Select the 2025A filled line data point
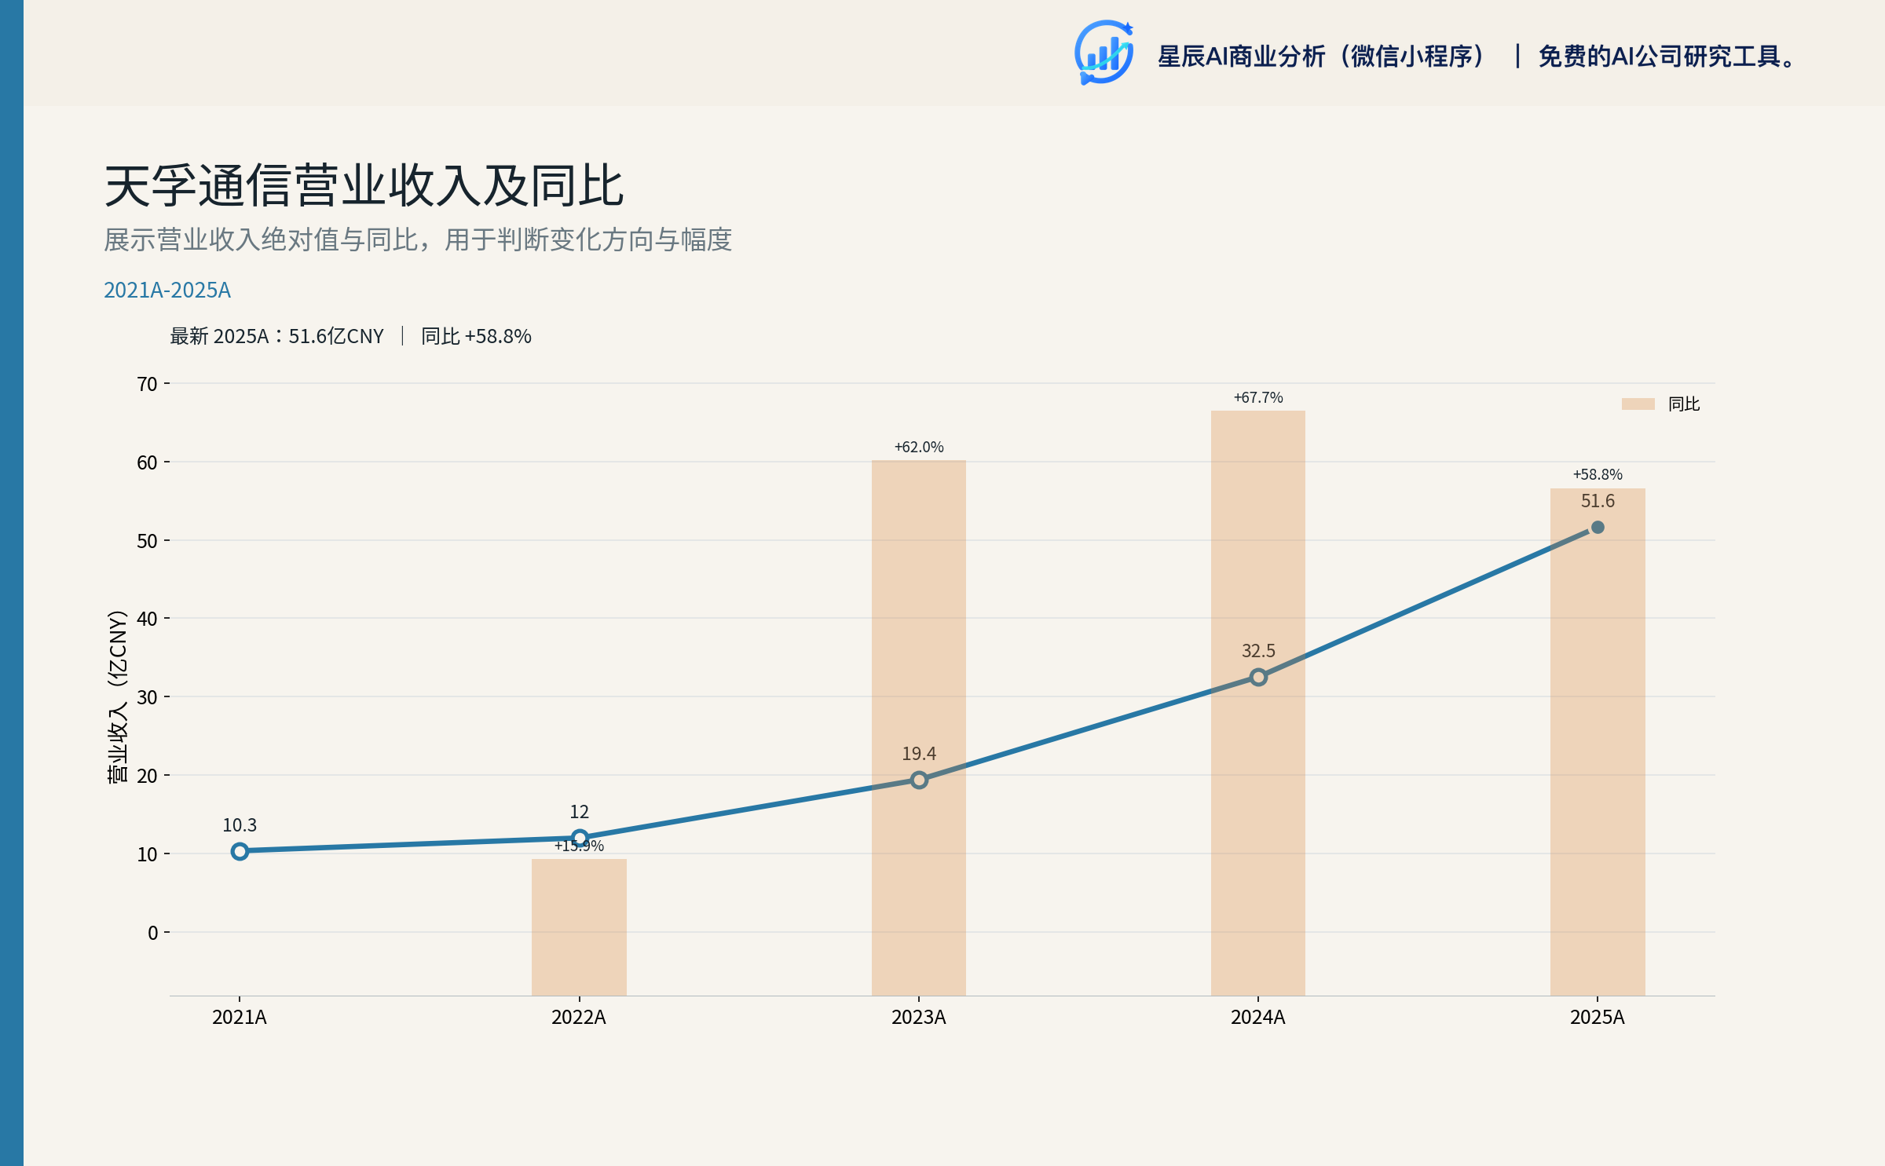 click(1598, 528)
